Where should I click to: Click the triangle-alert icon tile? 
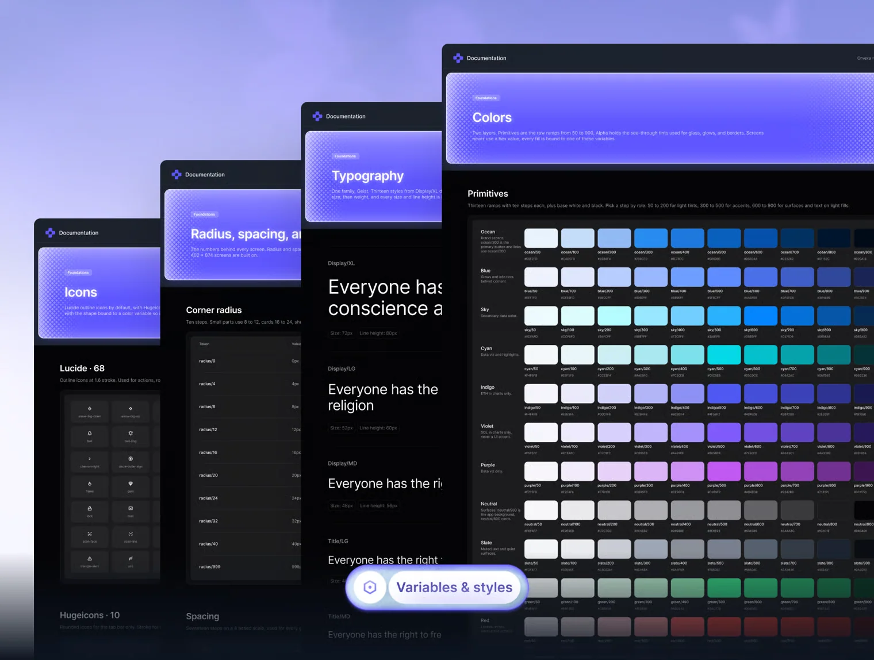(x=90, y=562)
